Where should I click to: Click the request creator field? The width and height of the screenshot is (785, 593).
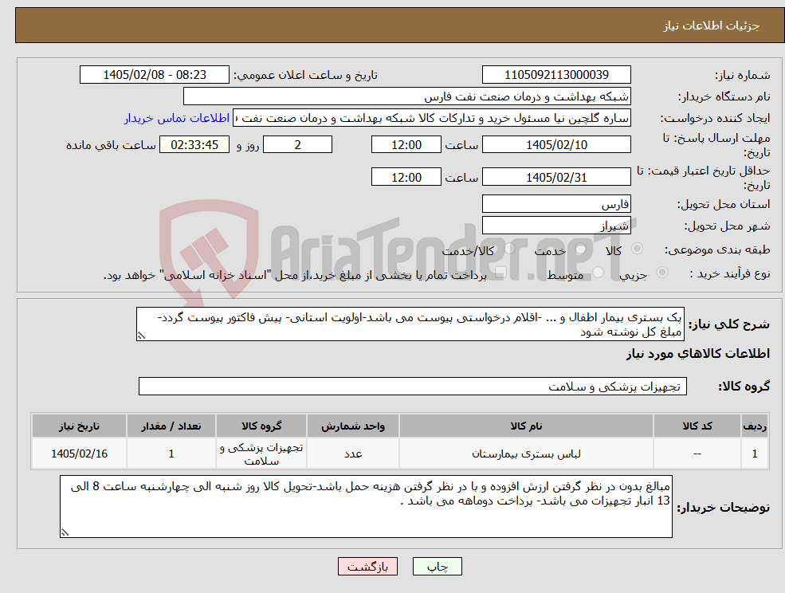click(x=431, y=118)
